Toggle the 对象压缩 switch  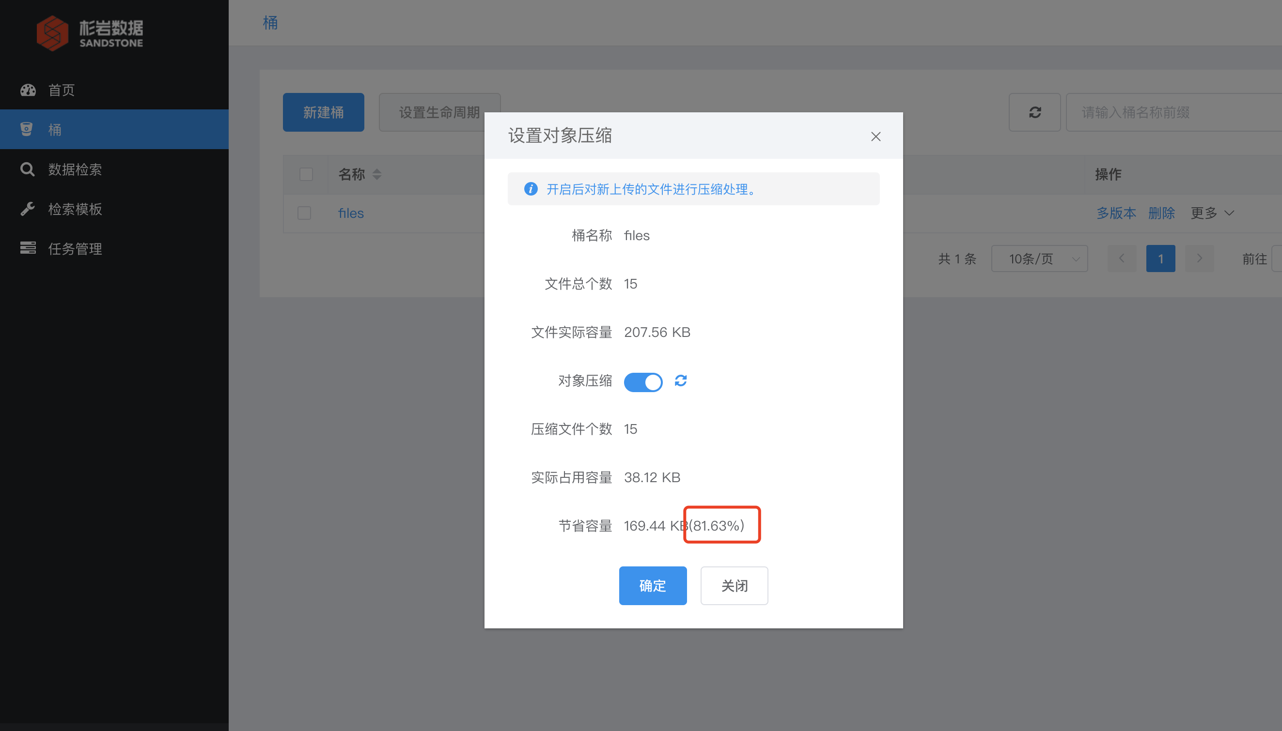click(643, 382)
